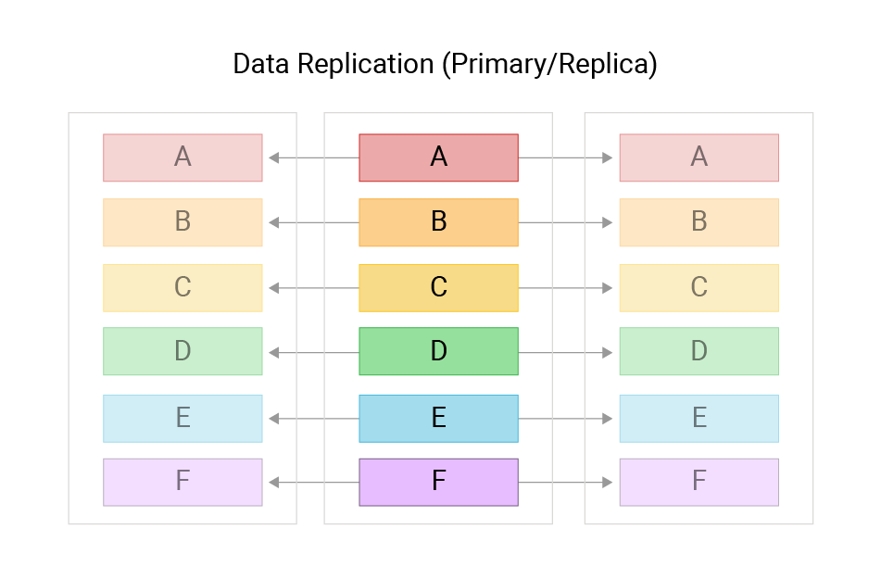Click the E replica block in right panel

(699, 419)
